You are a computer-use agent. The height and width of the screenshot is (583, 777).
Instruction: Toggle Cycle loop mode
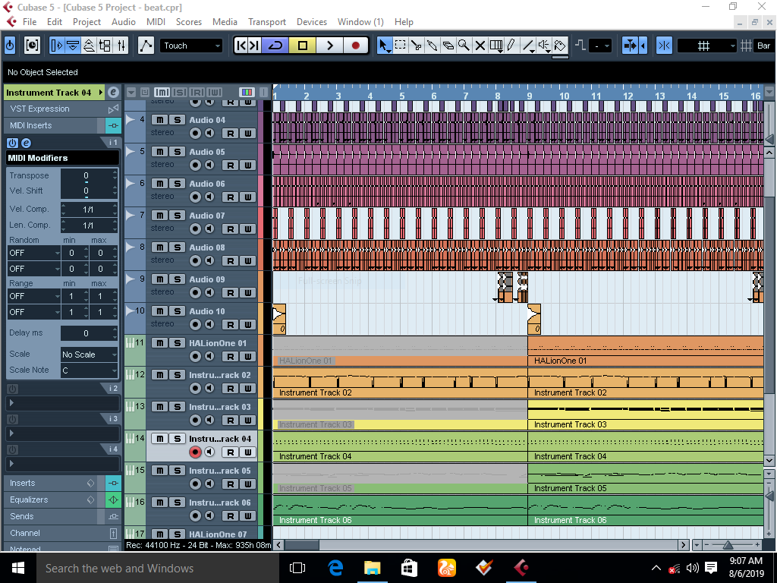point(275,46)
